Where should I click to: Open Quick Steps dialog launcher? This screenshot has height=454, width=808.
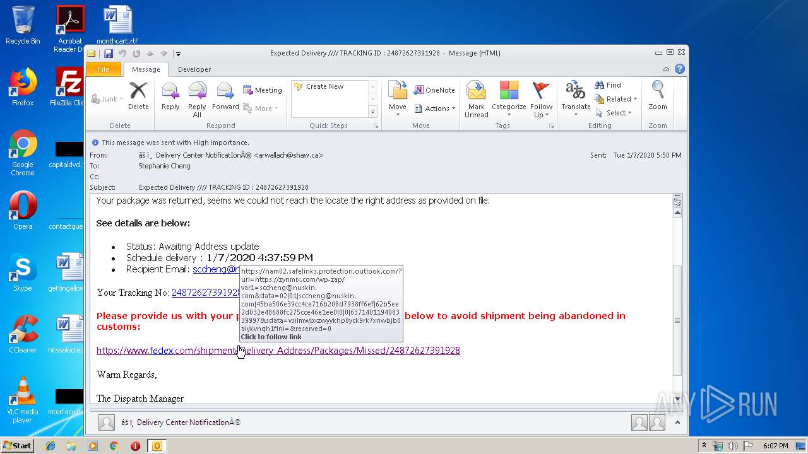(376, 126)
